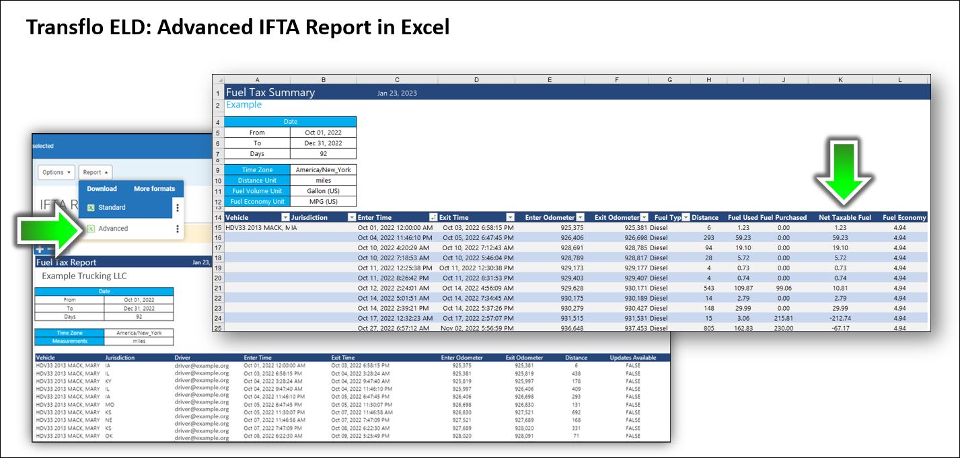This screenshot has width=960, height=458.
Task: Select the 'America/New_York' cell in Excel
Action: [324, 170]
